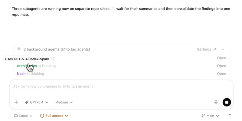Open the Full access permissions dropdown
Screen dimensions: 242x121
[54, 116]
